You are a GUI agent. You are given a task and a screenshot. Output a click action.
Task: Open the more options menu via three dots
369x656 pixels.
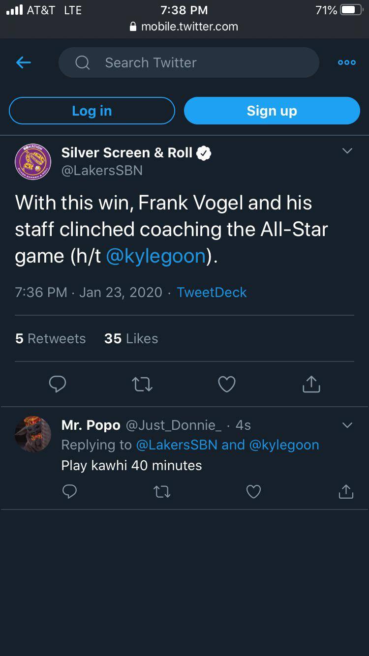click(346, 62)
